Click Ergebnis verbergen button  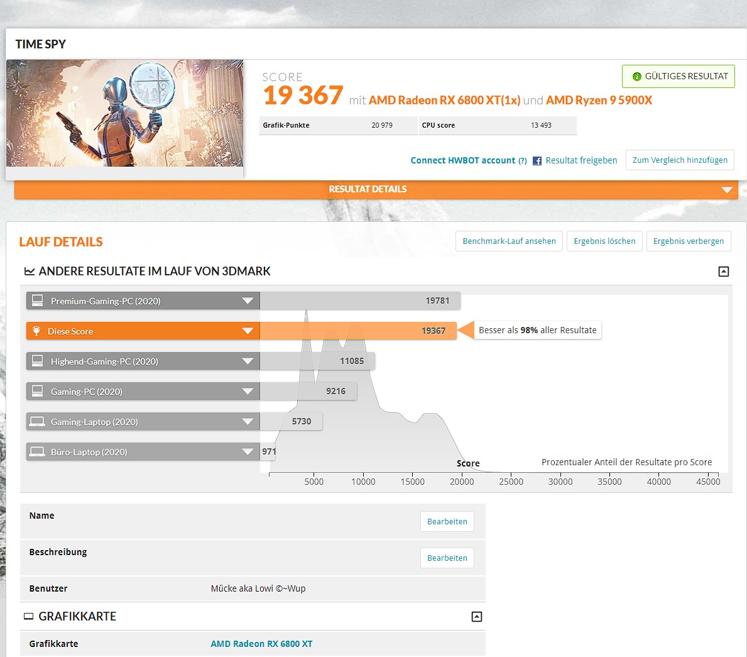click(689, 241)
